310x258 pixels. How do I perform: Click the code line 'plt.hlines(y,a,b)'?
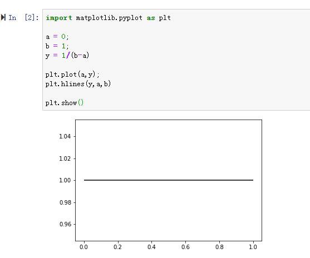[78, 84]
